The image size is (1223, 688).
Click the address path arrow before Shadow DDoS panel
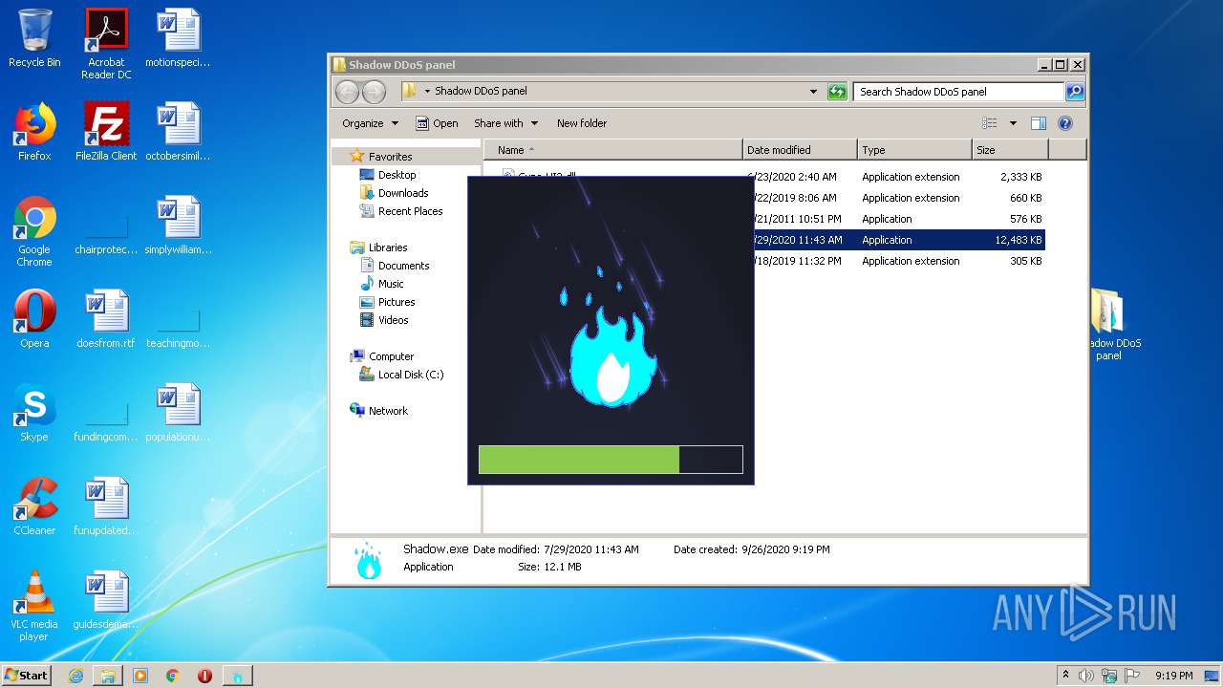[x=428, y=92]
